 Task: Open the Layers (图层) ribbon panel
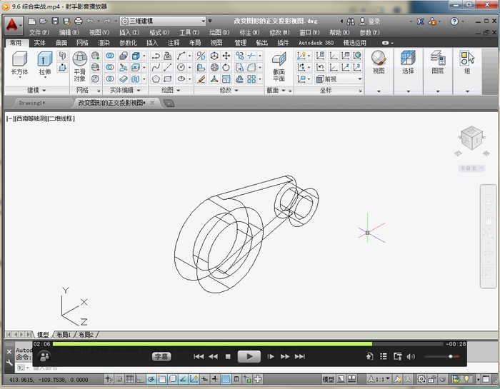(438, 71)
